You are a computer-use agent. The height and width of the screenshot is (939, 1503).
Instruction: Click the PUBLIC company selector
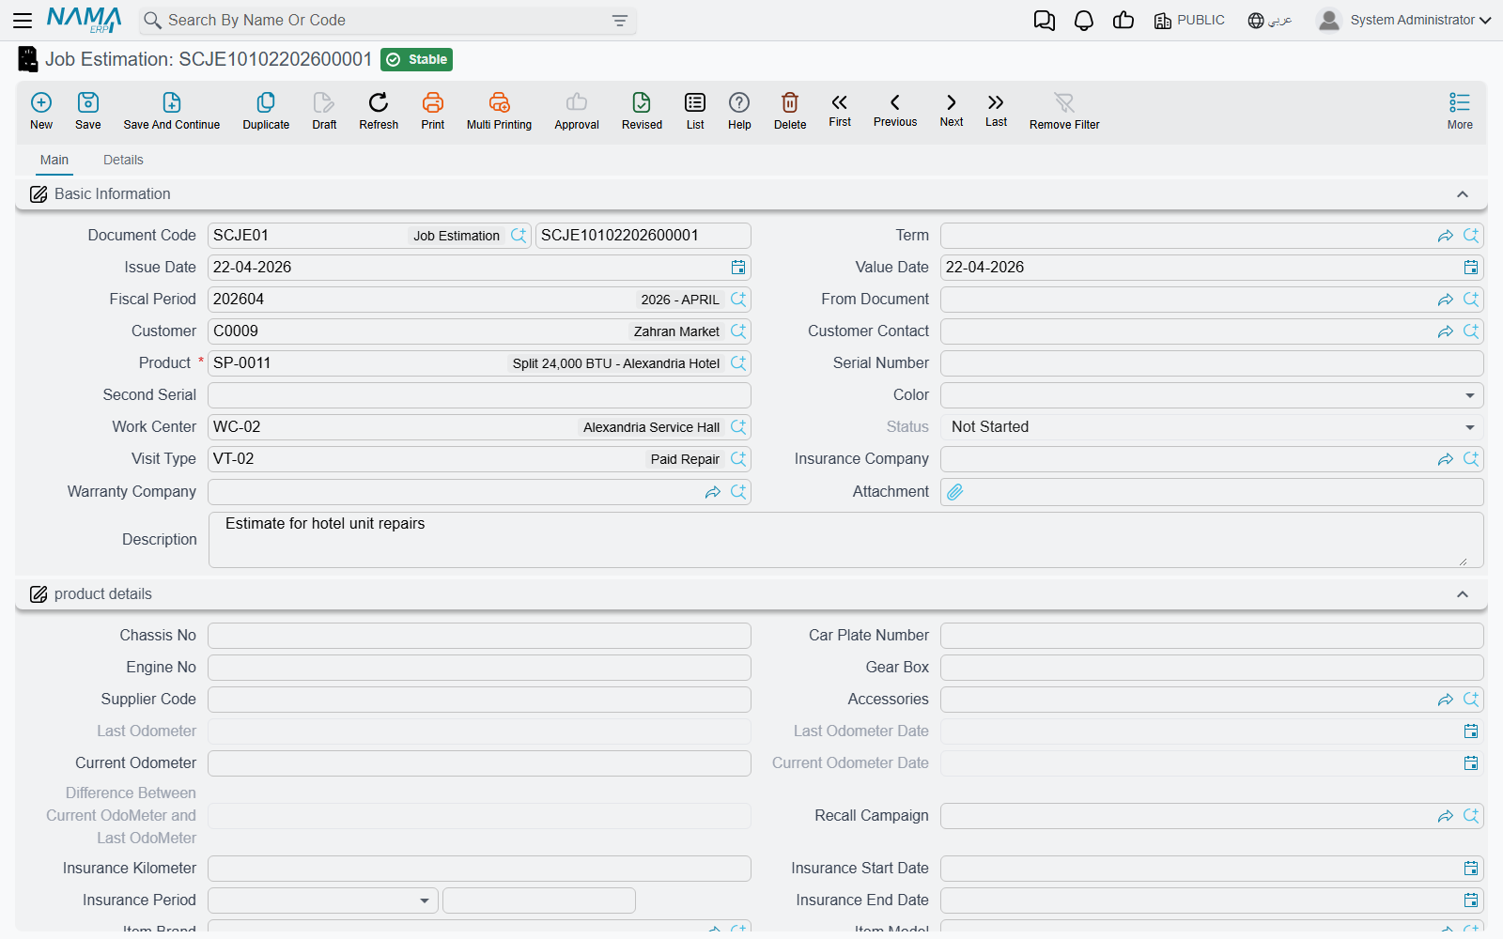coord(1189,21)
